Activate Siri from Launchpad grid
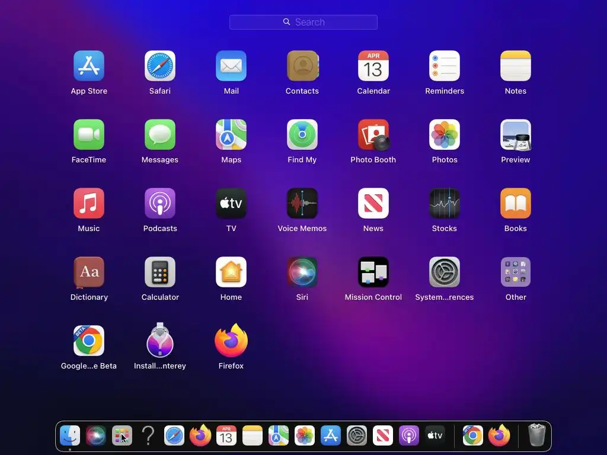Image resolution: width=607 pixels, height=455 pixels. click(302, 272)
